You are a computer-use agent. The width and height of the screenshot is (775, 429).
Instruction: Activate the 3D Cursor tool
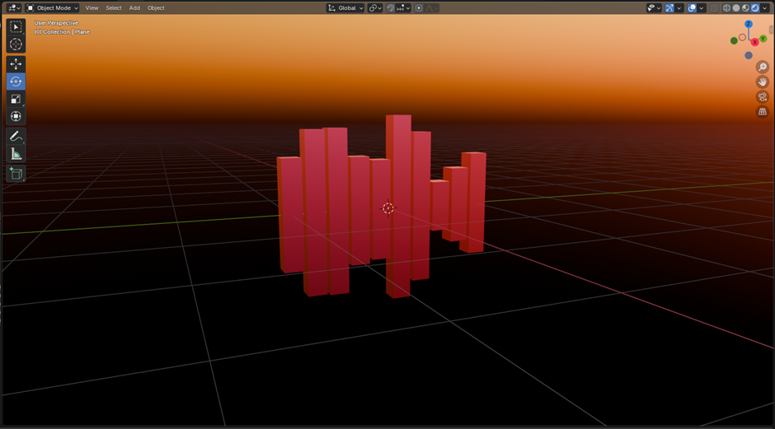coord(16,44)
